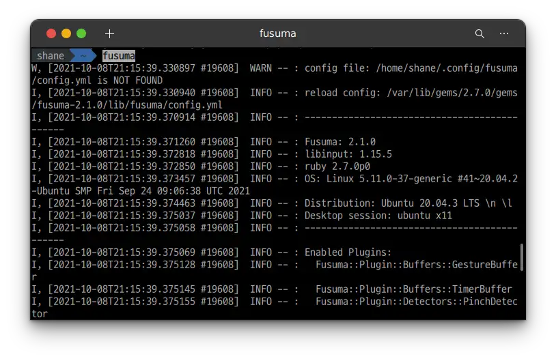Click 'Distribution: Ubuntu 20.04.3 LTS' text
556x361 pixels.
392,203
